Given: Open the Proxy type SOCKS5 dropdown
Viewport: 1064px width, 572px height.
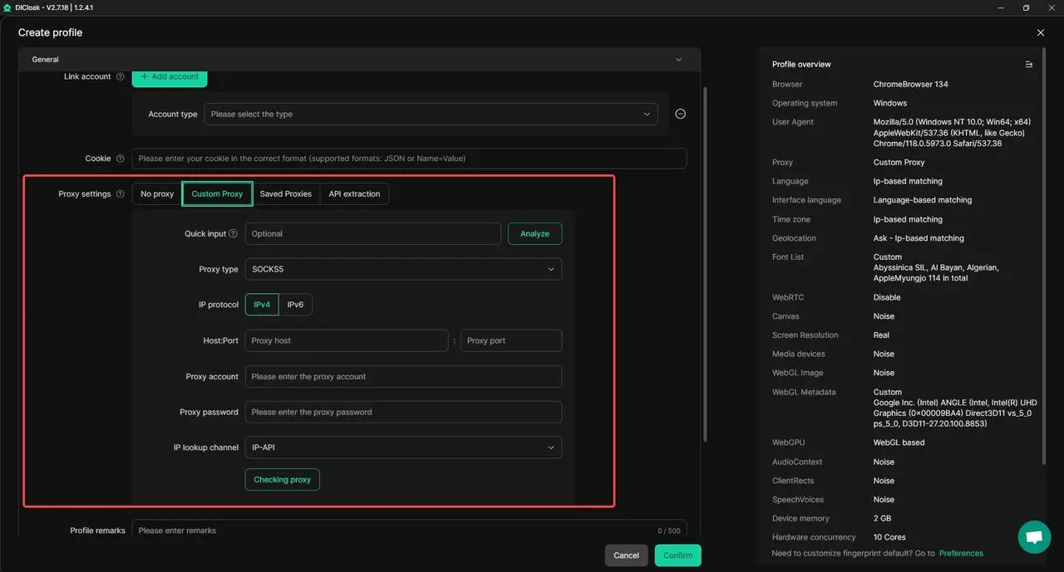Looking at the screenshot, I should pos(403,269).
